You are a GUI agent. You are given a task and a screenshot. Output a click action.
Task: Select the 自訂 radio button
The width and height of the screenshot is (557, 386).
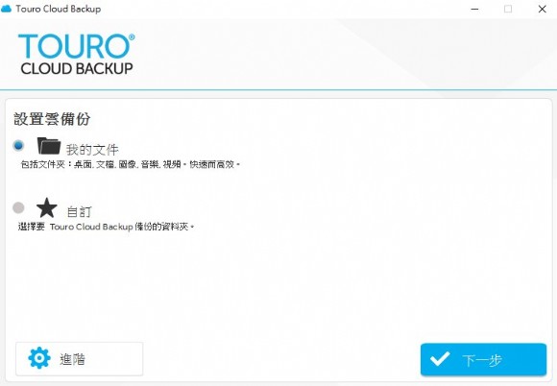pos(18,207)
